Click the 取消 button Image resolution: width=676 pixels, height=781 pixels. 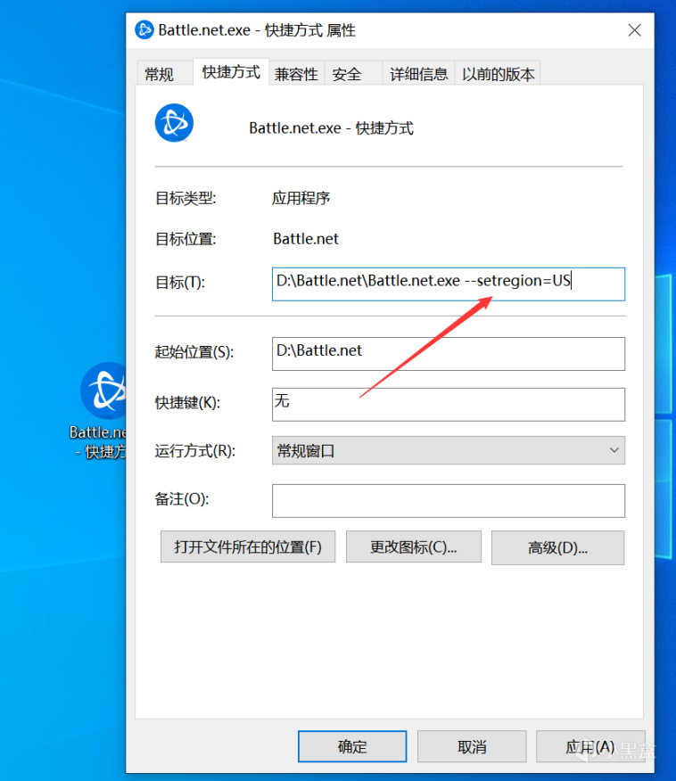click(x=472, y=746)
